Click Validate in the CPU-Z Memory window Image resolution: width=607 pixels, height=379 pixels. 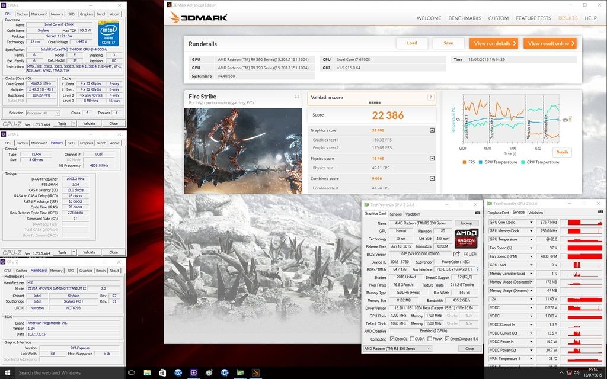(89, 252)
